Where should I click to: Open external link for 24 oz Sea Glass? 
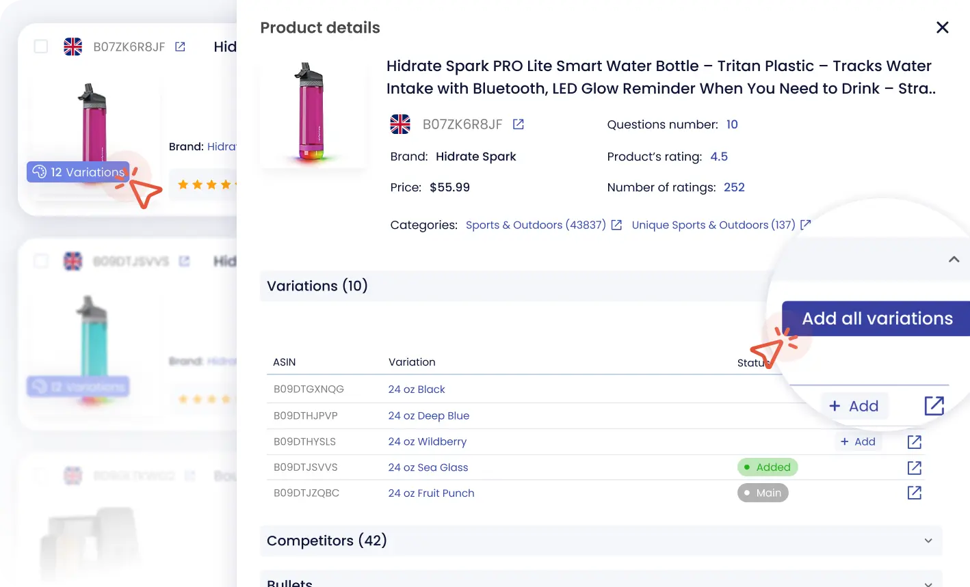(914, 467)
